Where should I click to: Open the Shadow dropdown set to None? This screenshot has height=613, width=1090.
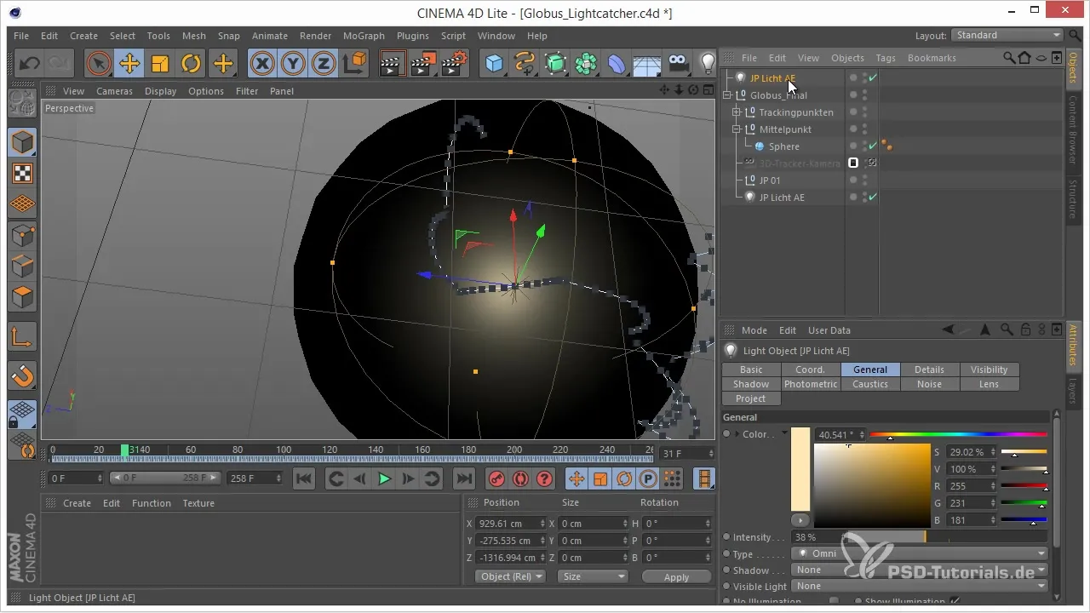920,570
